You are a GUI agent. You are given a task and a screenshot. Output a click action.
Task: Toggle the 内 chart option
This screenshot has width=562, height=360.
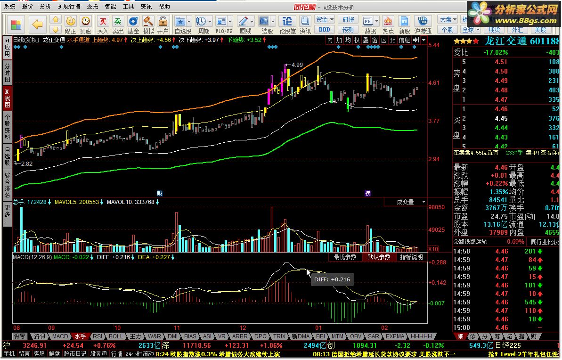pos(330,40)
